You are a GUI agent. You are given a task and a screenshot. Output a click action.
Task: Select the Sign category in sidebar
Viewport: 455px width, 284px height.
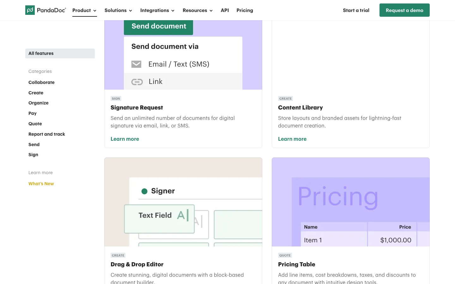33,155
